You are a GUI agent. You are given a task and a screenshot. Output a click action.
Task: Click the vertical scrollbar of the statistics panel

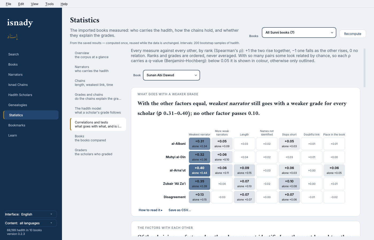pyautogui.click(x=364, y=68)
